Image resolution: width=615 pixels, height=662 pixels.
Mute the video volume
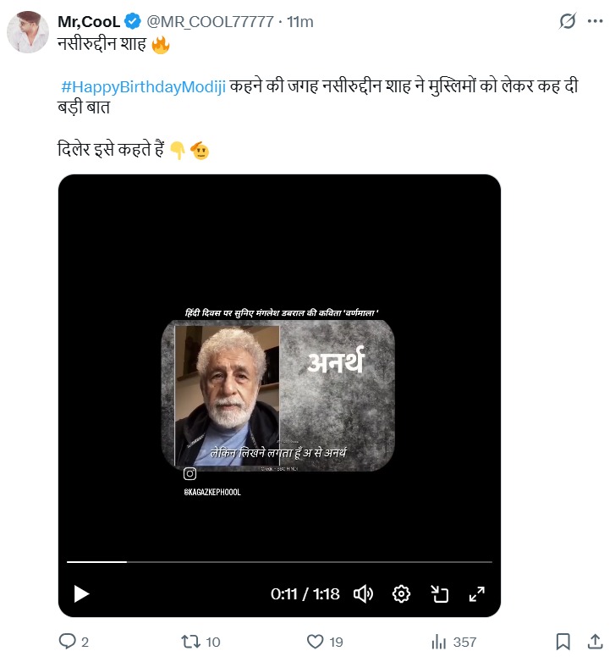(x=364, y=593)
